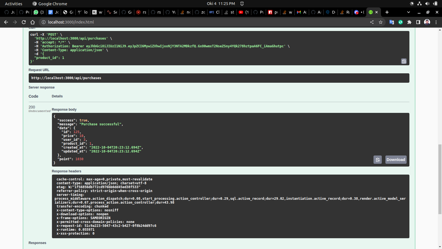Toggle the browser side panel

(x=418, y=22)
